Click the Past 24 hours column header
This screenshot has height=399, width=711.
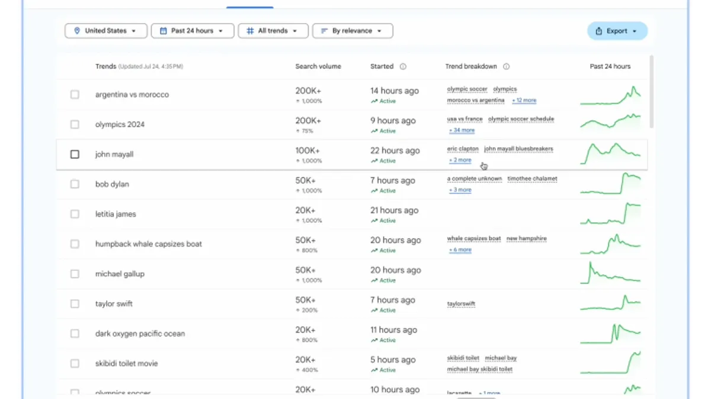(x=610, y=67)
